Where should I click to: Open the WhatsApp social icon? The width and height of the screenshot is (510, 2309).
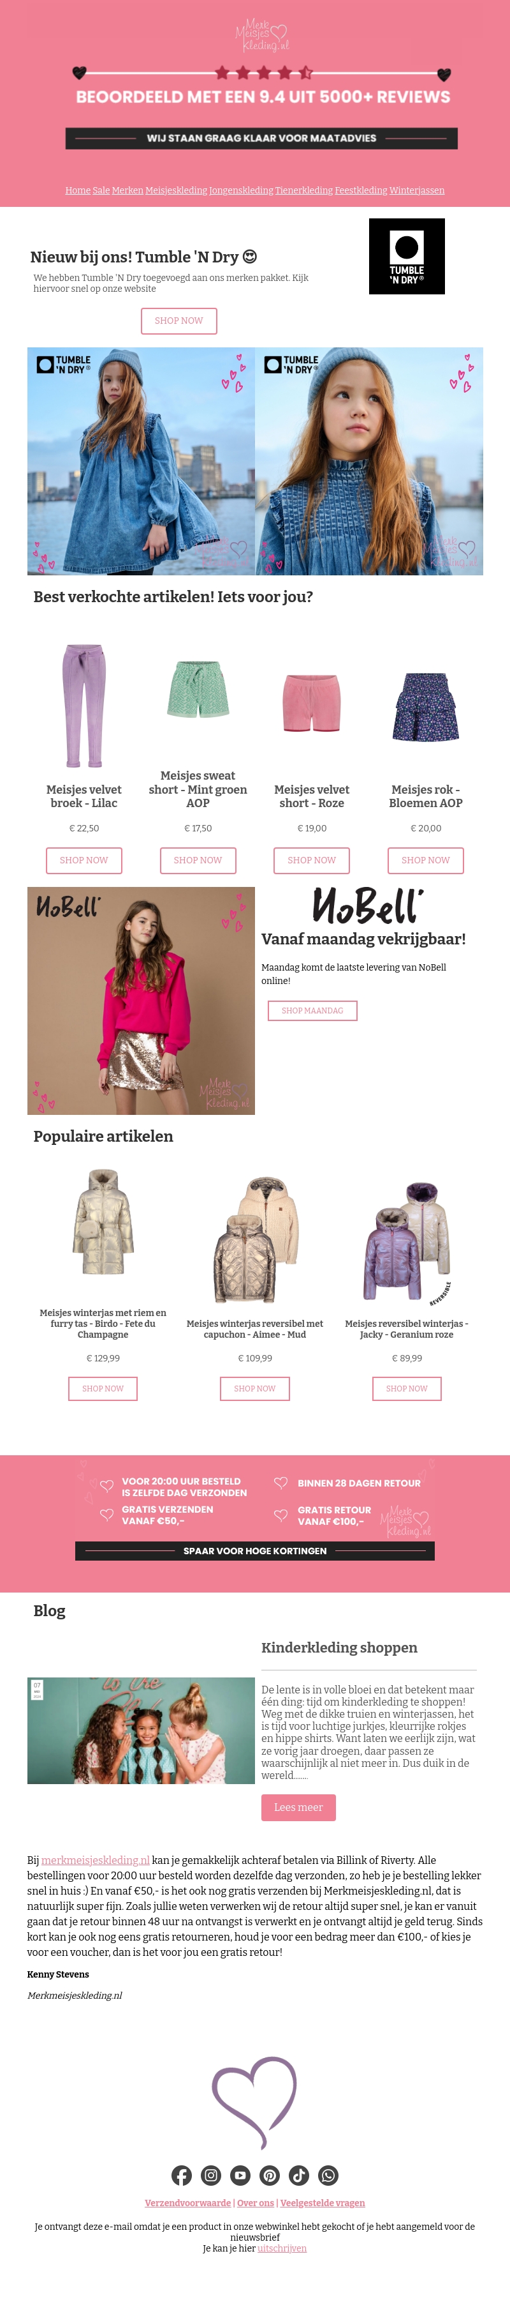(328, 2174)
